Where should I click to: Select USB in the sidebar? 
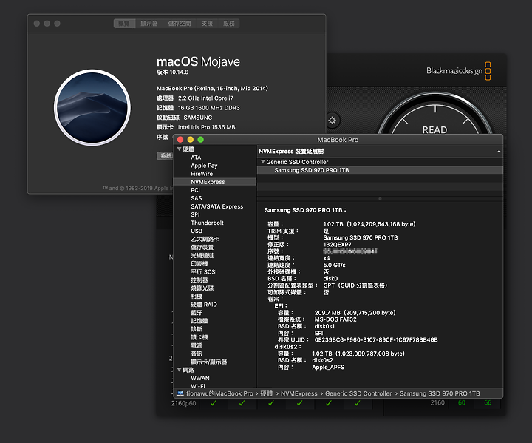tap(197, 231)
